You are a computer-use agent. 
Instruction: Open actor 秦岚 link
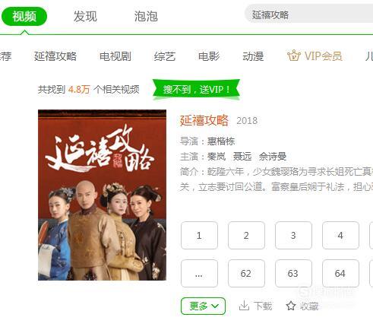click(x=217, y=157)
